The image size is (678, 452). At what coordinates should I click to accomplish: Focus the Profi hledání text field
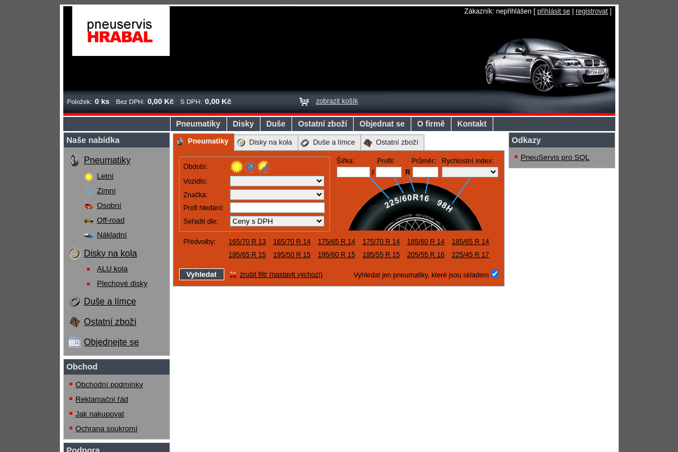[x=277, y=208]
